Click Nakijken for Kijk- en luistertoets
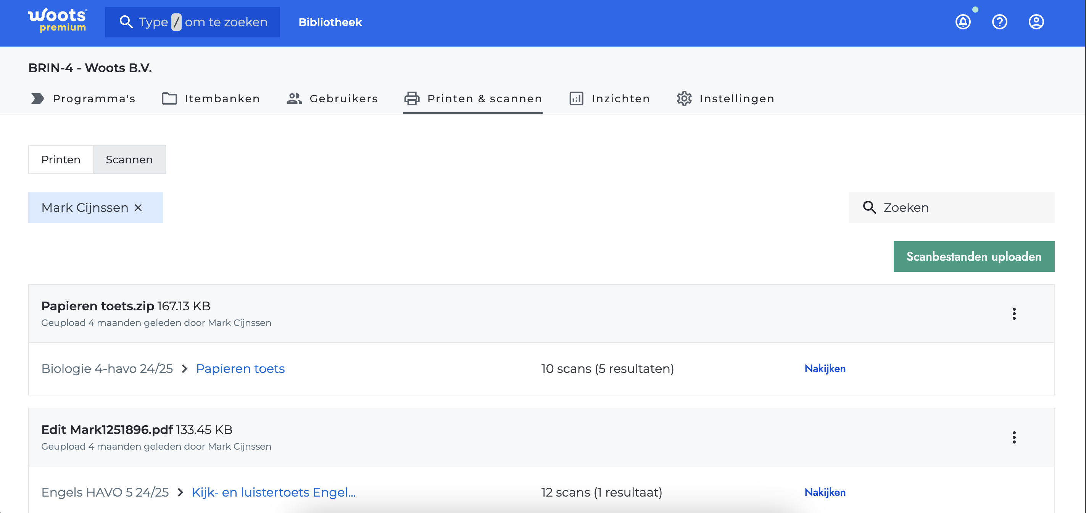The width and height of the screenshot is (1086, 513). click(825, 492)
